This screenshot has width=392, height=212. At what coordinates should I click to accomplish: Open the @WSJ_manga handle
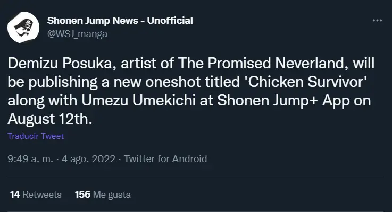pos(77,33)
